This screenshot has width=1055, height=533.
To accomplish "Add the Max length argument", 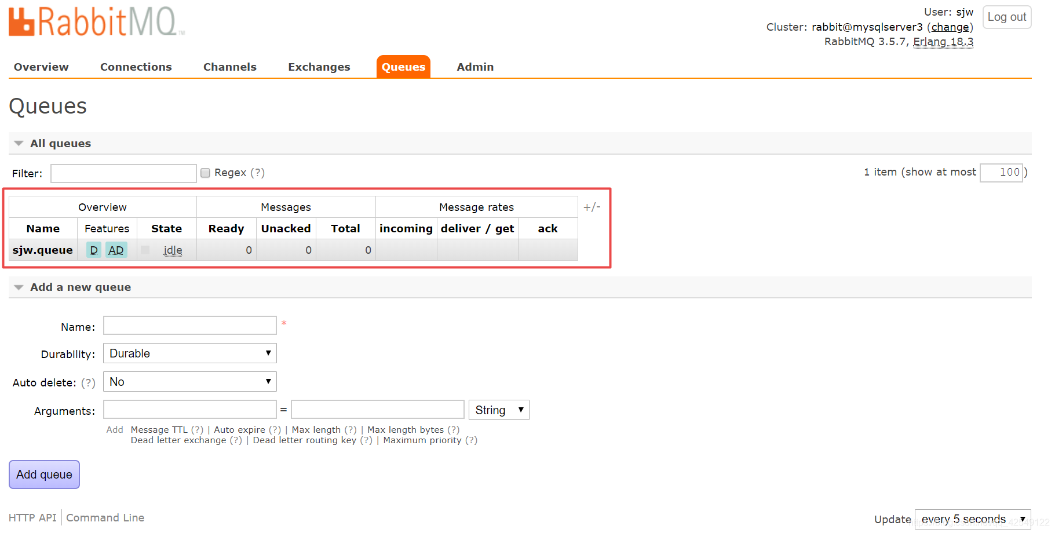I will (x=316, y=430).
